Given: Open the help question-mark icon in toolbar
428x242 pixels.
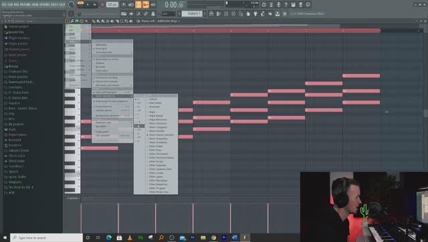Looking at the screenshot, I should pyautogui.click(x=286, y=5).
